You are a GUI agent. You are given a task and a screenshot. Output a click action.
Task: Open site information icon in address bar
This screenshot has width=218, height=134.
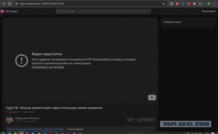17,4
